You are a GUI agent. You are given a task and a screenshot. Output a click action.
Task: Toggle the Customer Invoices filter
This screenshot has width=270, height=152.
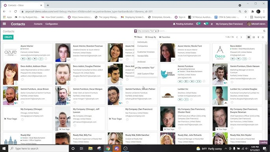pyautogui.click(x=146, y=52)
